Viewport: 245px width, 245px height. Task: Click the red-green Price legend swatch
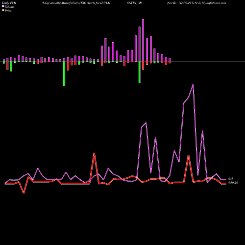coord(3,10)
